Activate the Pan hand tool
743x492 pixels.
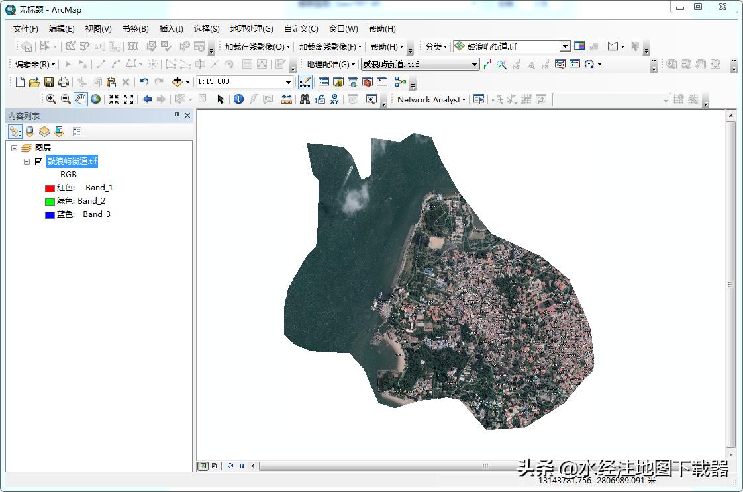pos(80,99)
